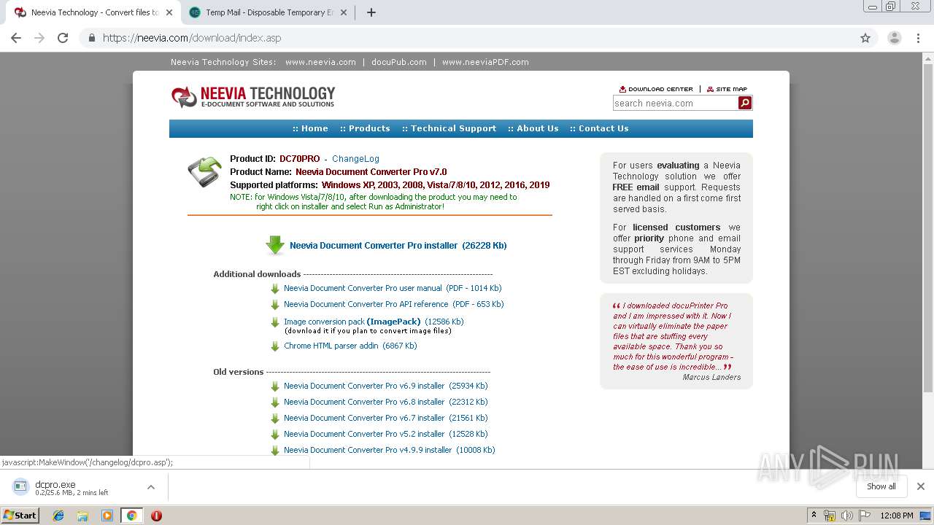The height and width of the screenshot is (525, 934).
Task: Close the Neevia Technology tab
Action: pyautogui.click(x=169, y=12)
